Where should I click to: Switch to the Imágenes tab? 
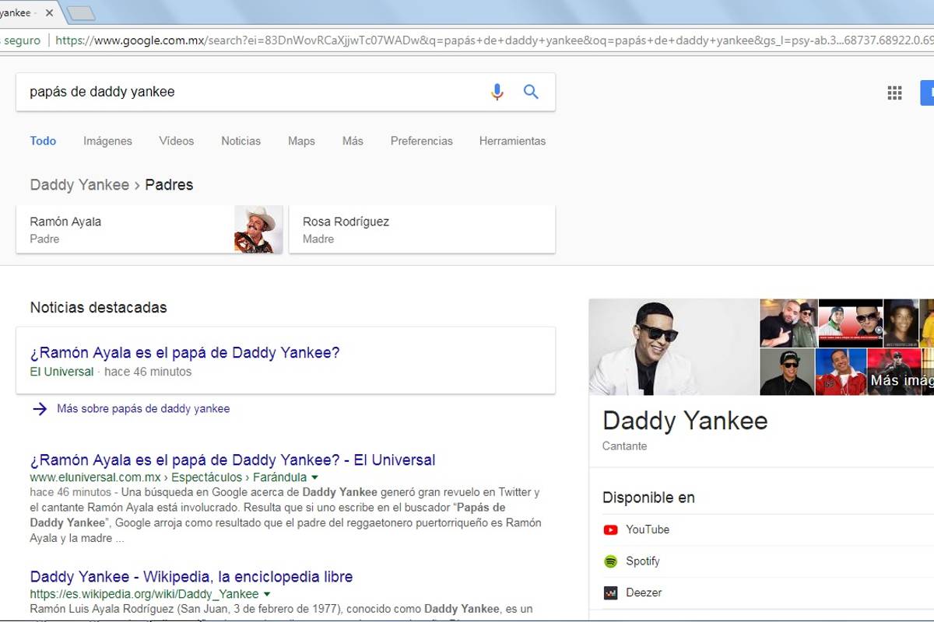tap(107, 141)
